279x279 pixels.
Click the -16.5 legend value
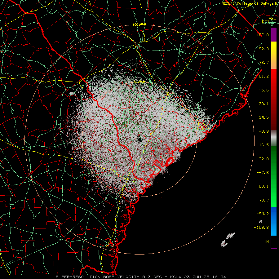(263, 145)
